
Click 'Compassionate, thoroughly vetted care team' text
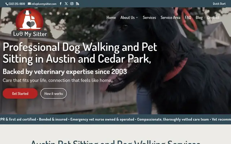pyautogui.click(x=173, y=119)
